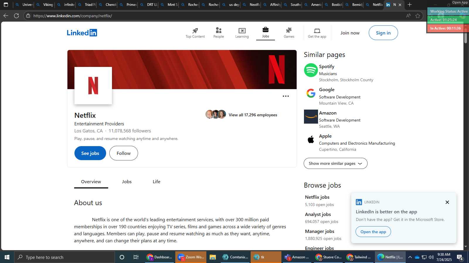Open the People nav icon
Viewport: 469px width, 263px height.
tap(218, 30)
